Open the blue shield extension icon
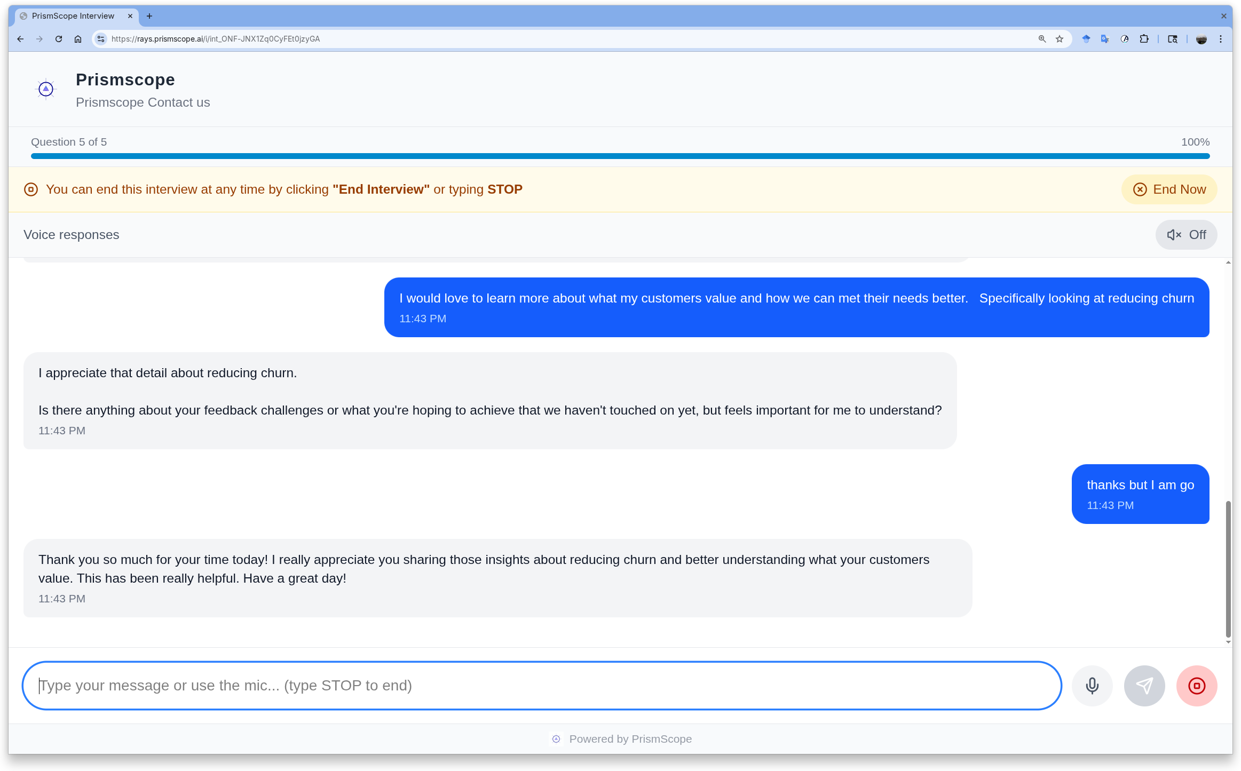The image size is (1241, 771). point(1086,39)
